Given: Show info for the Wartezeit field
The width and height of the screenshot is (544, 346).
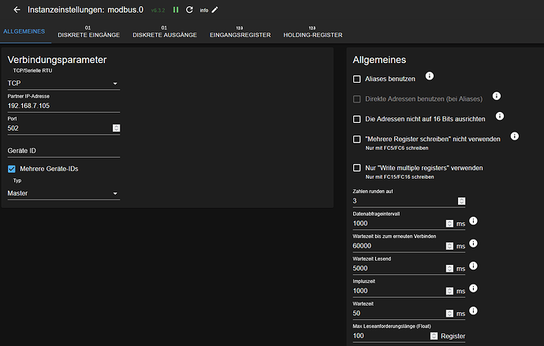Looking at the screenshot, I should (x=473, y=311).
